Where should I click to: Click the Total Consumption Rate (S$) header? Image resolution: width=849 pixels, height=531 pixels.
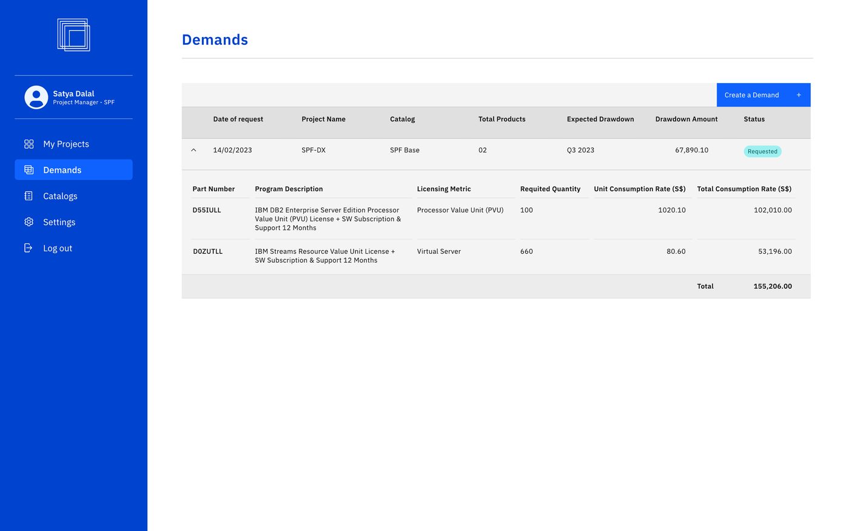744,189
